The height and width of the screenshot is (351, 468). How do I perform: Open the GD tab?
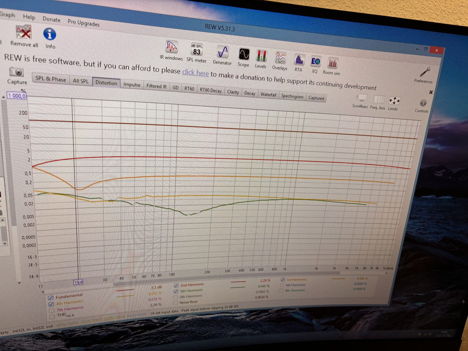(175, 88)
